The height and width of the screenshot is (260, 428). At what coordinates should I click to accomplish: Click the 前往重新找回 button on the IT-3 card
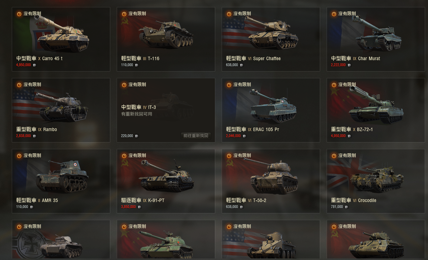[x=196, y=136]
